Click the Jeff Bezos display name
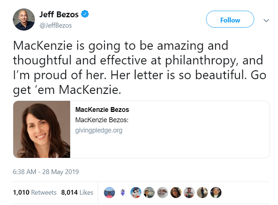Image resolution: width=278 pixels, height=205 pixels. [x=59, y=15]
